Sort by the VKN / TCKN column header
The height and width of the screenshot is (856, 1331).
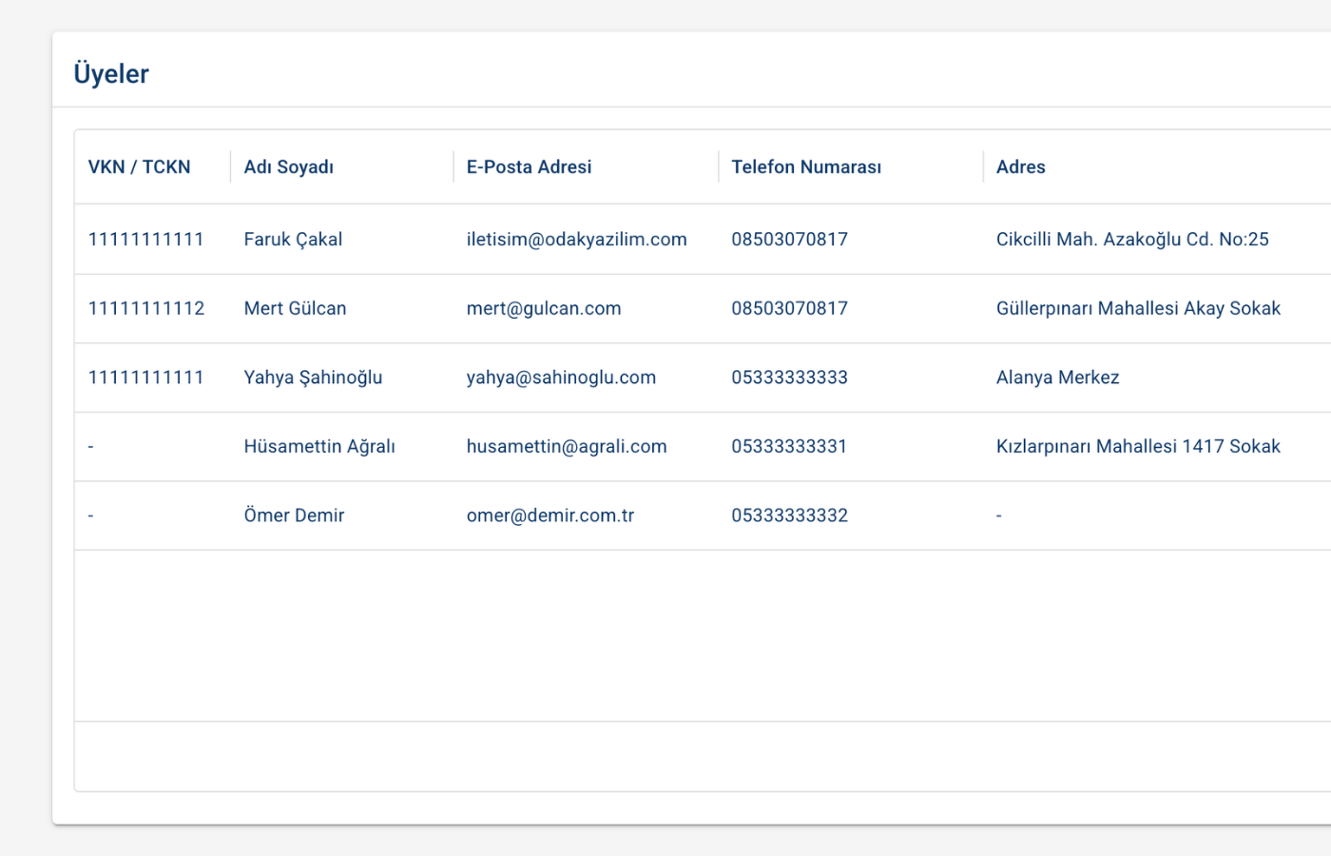(139, 167)
